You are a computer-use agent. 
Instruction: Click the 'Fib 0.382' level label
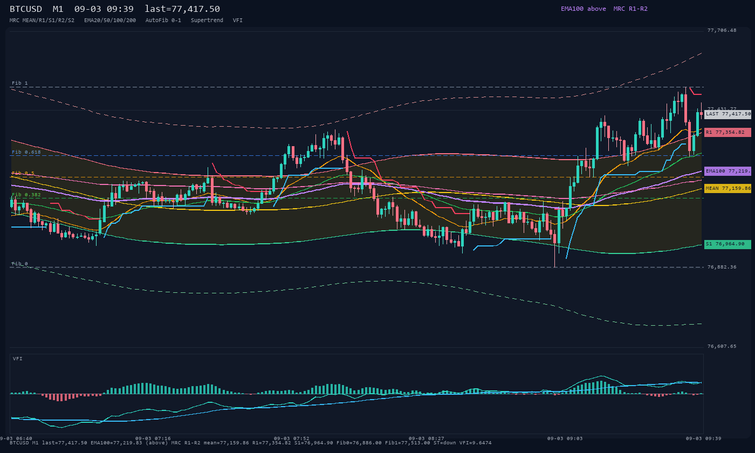pos(26,194)
